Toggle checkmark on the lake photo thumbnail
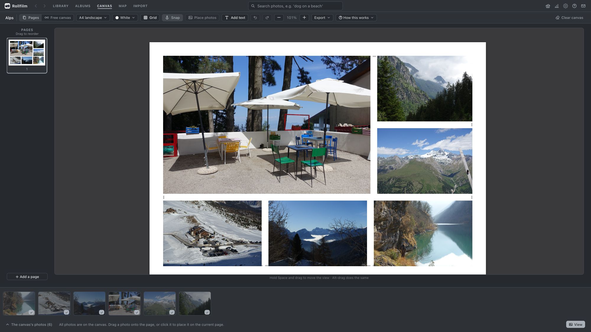The height and width of the screenshot is (332, 591). tap(31, 312)
